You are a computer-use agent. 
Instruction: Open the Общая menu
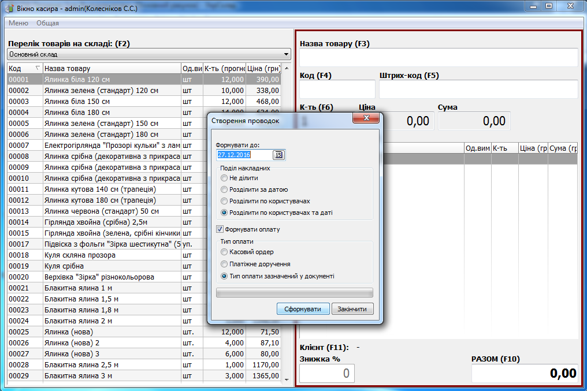[x=47, y=23]
